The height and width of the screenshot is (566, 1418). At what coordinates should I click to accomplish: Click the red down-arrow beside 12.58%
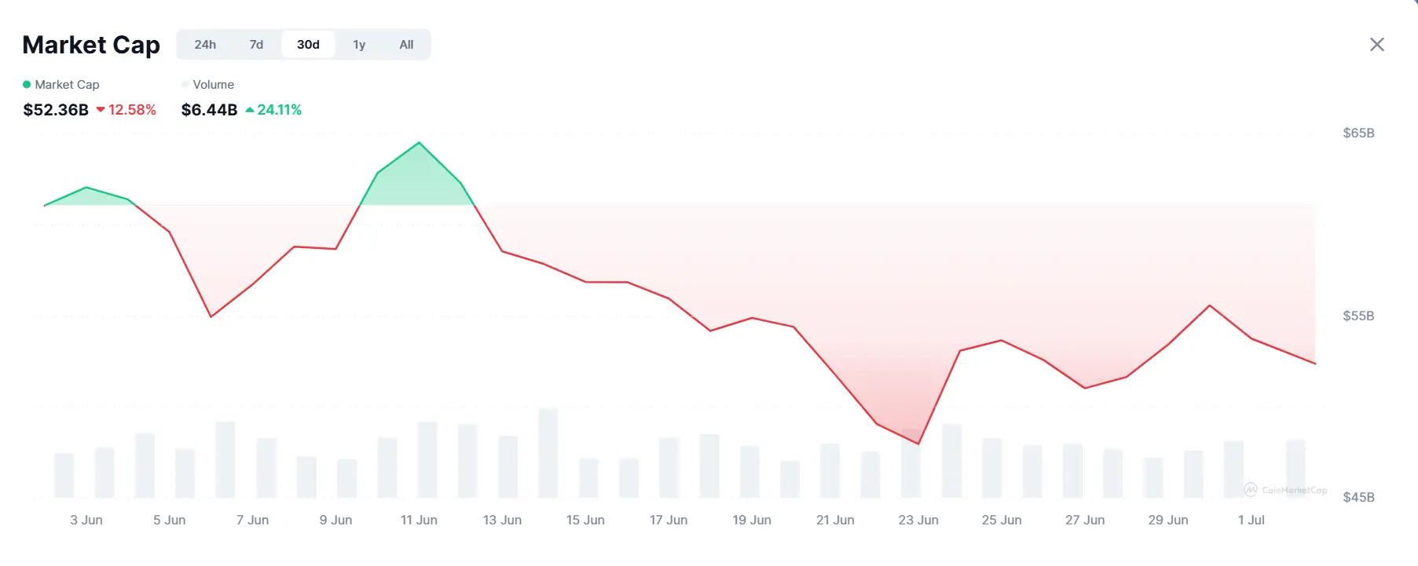point(100,109)
